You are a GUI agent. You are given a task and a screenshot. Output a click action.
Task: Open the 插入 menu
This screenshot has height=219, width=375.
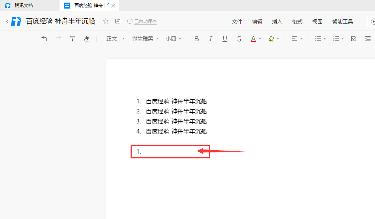coord(277,21)
